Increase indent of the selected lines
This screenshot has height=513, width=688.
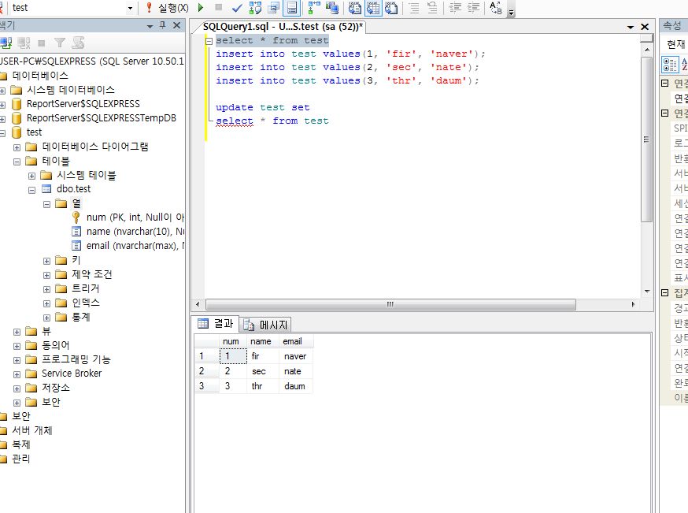(x=473, y=7)
